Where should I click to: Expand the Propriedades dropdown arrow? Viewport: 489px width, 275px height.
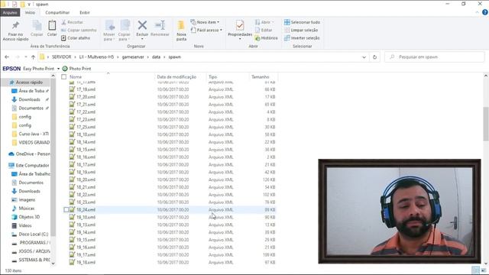point(240,39)
